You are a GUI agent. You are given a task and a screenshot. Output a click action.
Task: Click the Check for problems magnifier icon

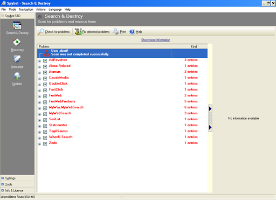[41, 32]
